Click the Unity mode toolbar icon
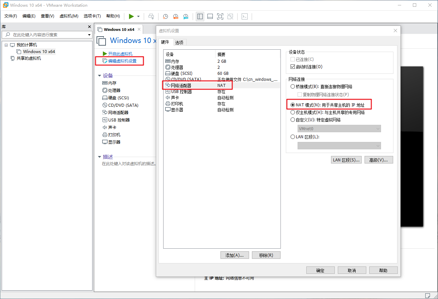 tap(230, 16)
